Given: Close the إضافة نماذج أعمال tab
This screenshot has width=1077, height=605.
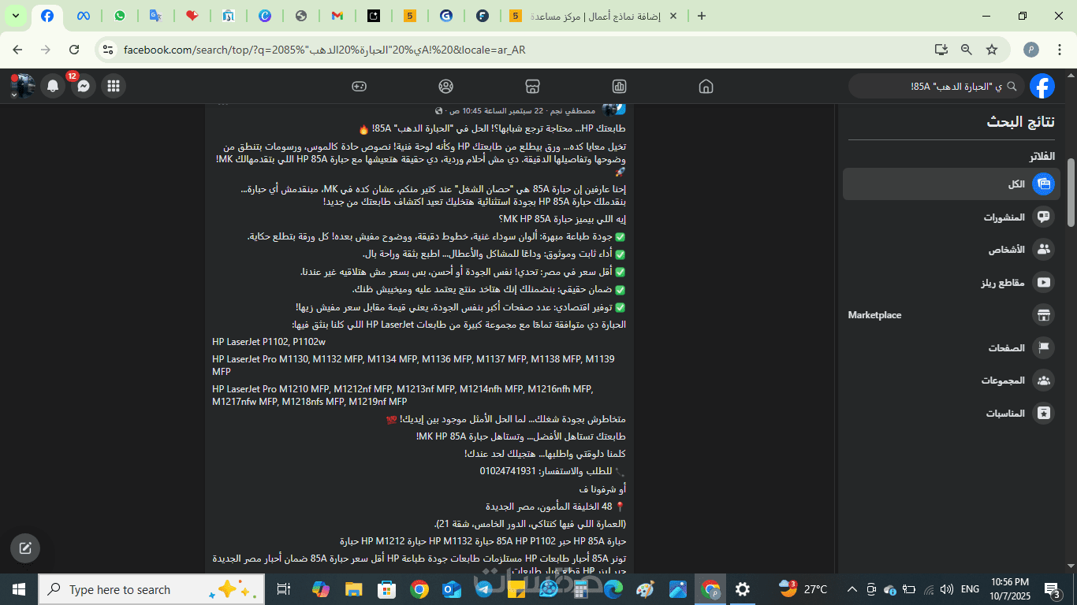Looking at the screenshot, I should point(673,16).
